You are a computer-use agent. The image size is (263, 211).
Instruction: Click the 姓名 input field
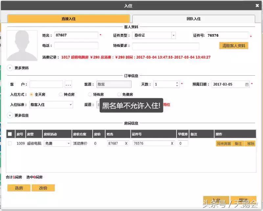[76, 35]
